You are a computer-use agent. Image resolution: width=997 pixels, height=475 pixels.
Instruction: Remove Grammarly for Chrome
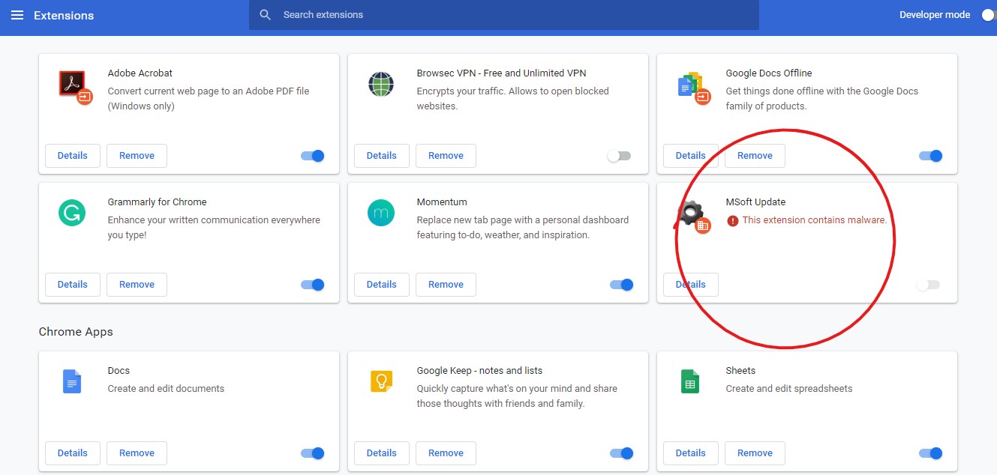click(137, 285)
